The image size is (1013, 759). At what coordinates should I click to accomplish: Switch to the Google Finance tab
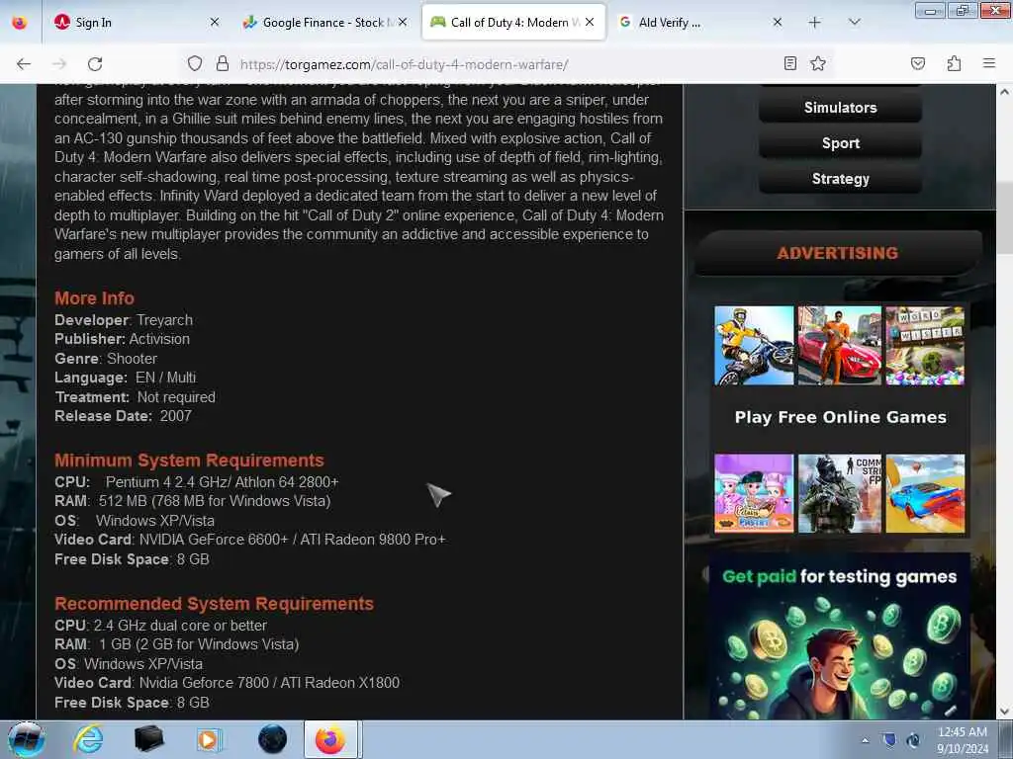324,23
